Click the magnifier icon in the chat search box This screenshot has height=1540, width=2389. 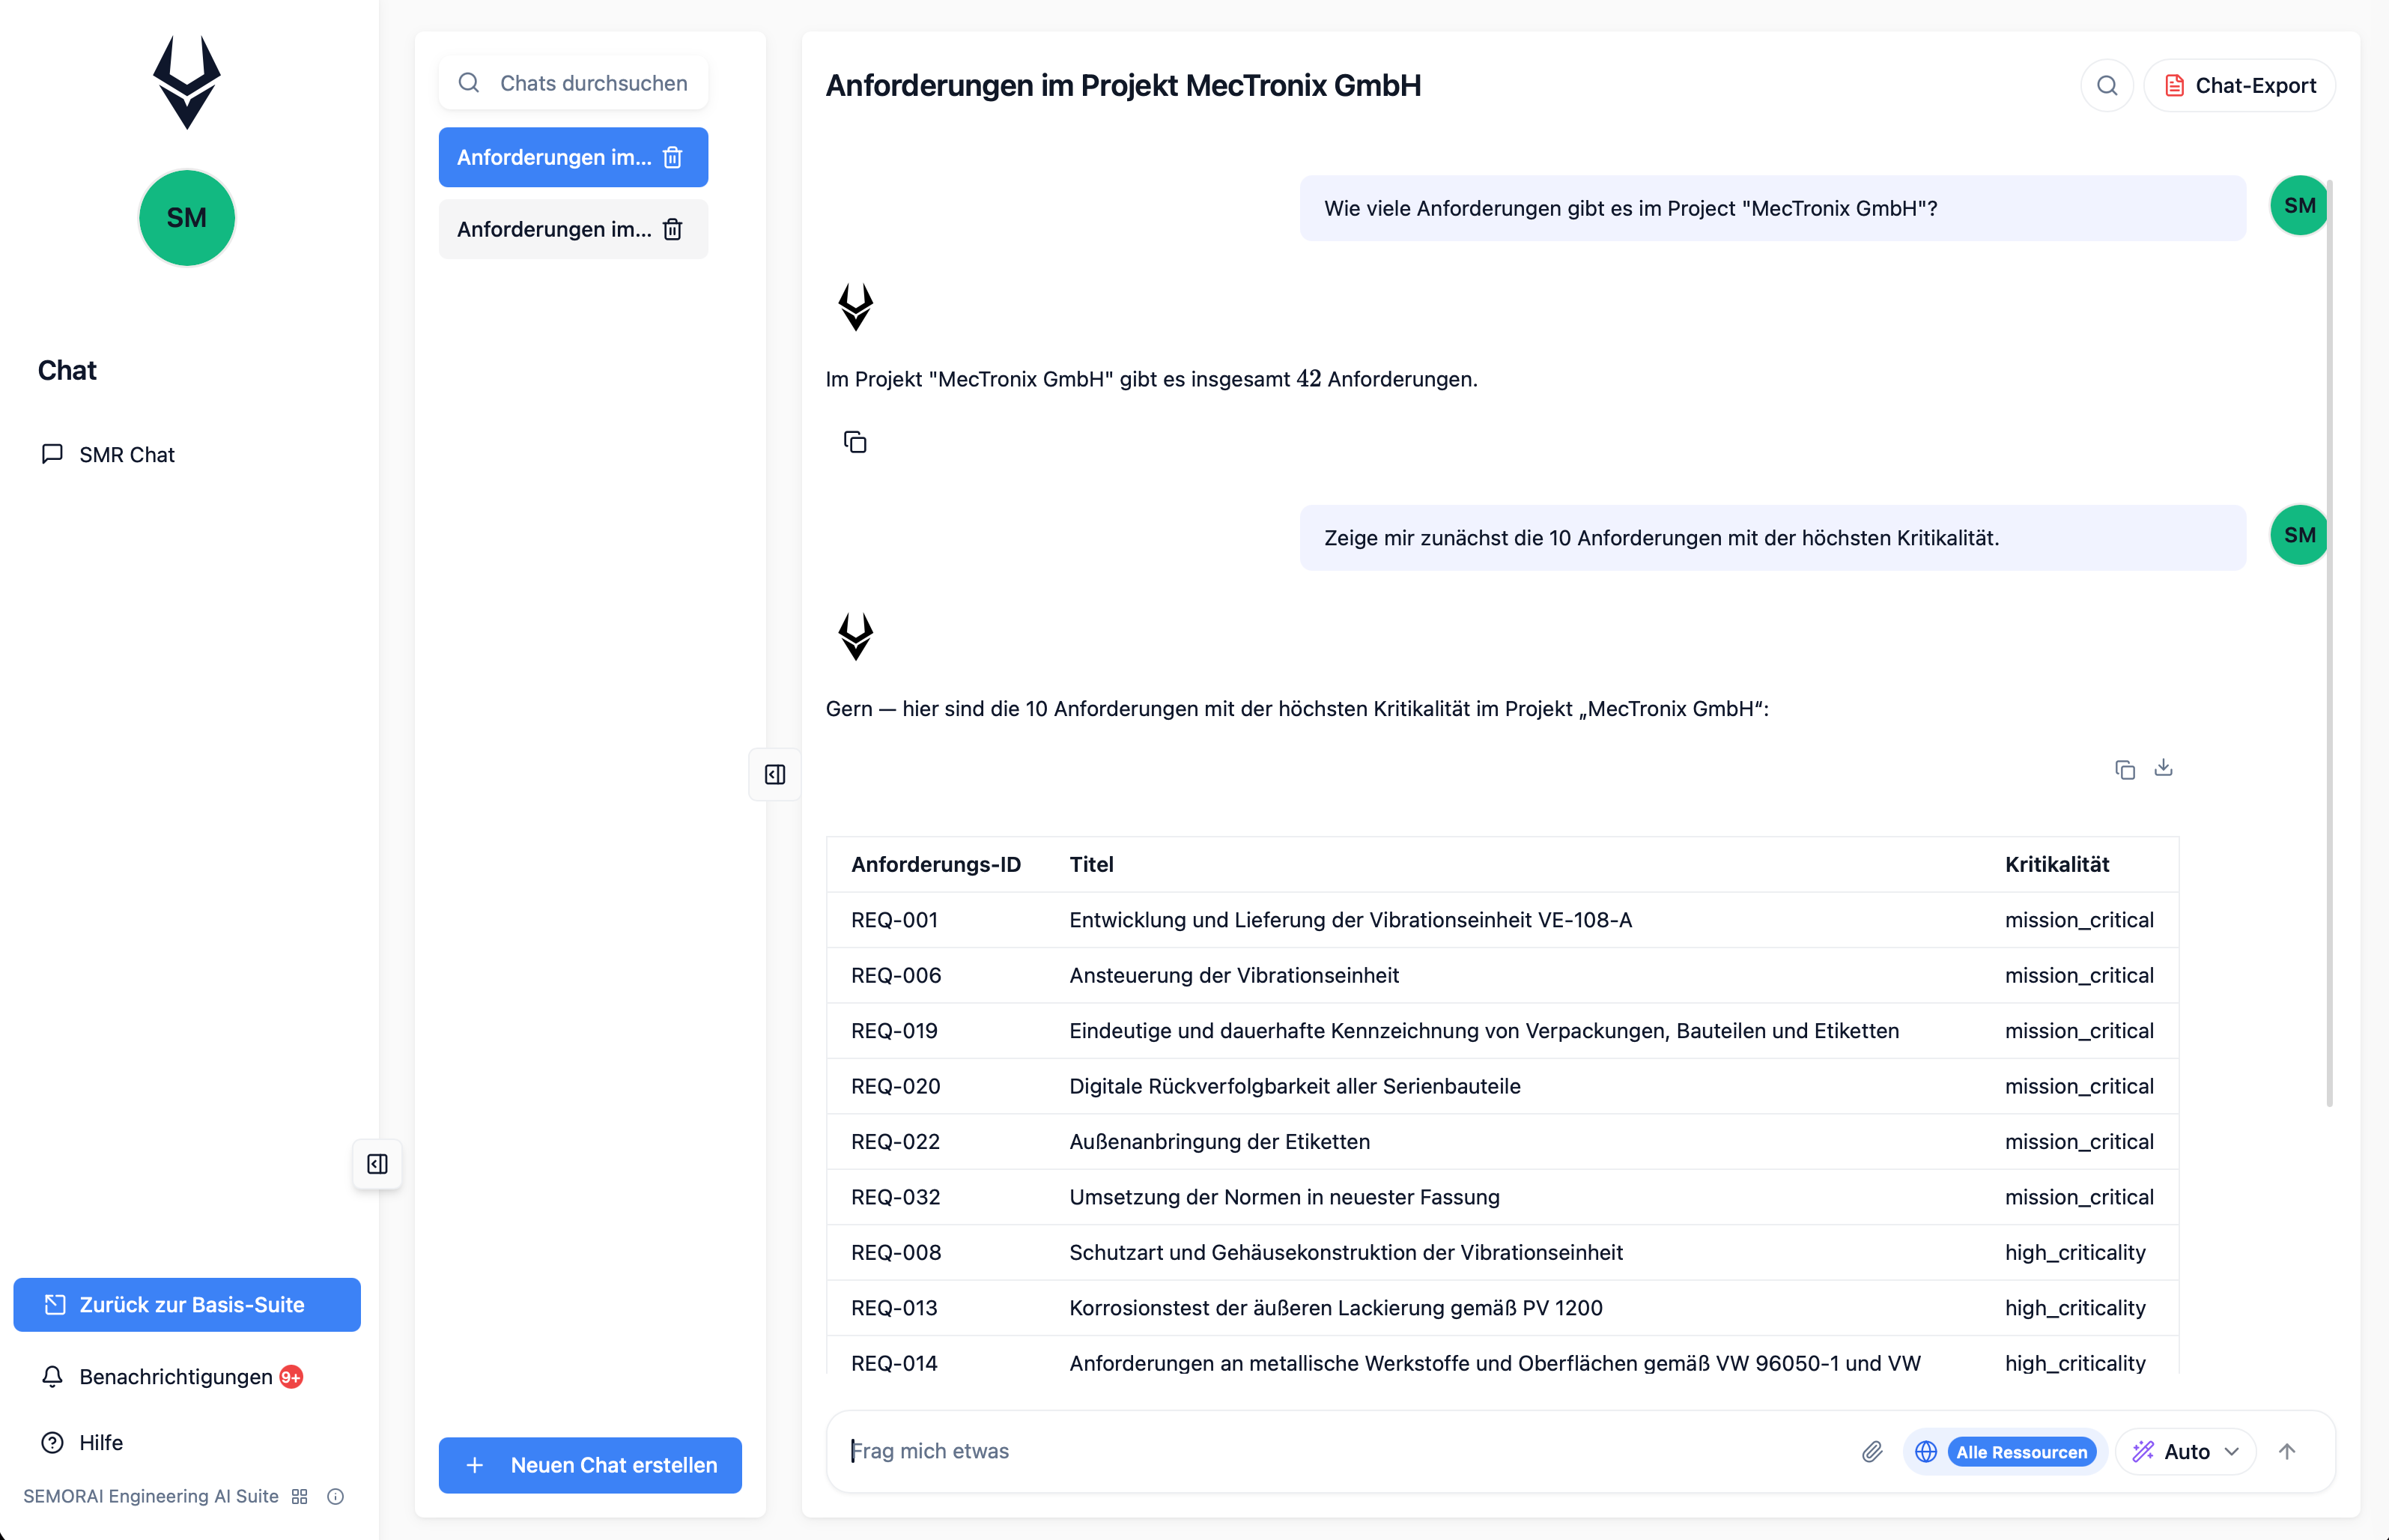point(469,83)
